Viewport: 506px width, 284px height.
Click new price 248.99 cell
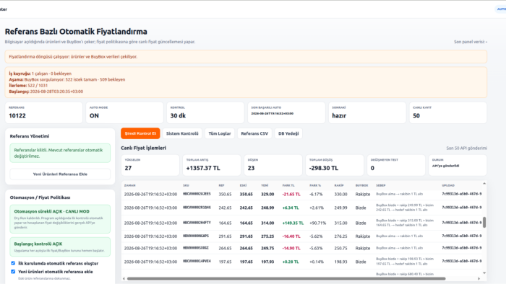pos(267,208)
